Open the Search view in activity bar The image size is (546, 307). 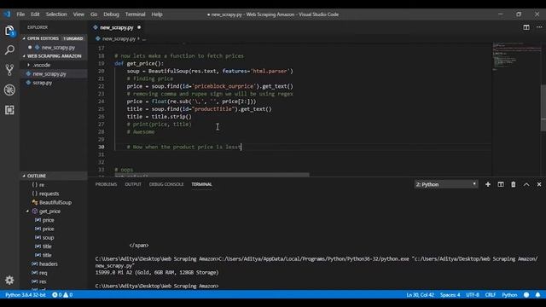[9, 50]
